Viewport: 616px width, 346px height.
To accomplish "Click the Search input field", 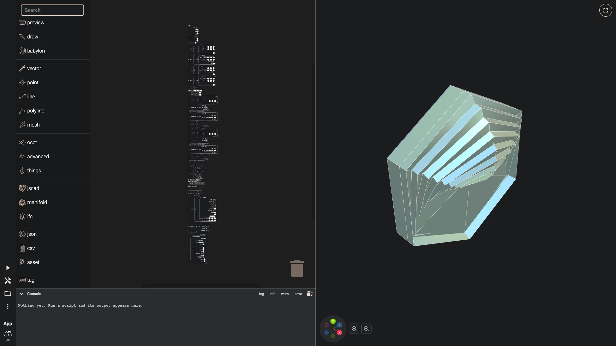I will [52, 10].
